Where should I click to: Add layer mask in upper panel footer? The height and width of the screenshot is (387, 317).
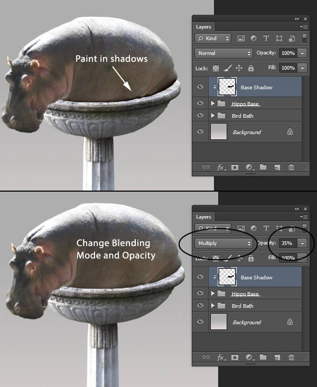[x=235, y=167]
